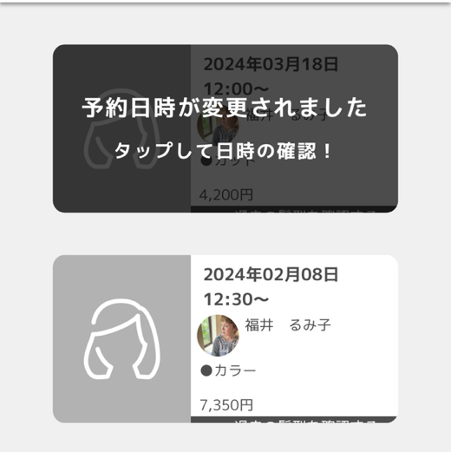Click the dimmed ●カット menu label
This screenshot has height=452, width=451.
pos(228,160)
